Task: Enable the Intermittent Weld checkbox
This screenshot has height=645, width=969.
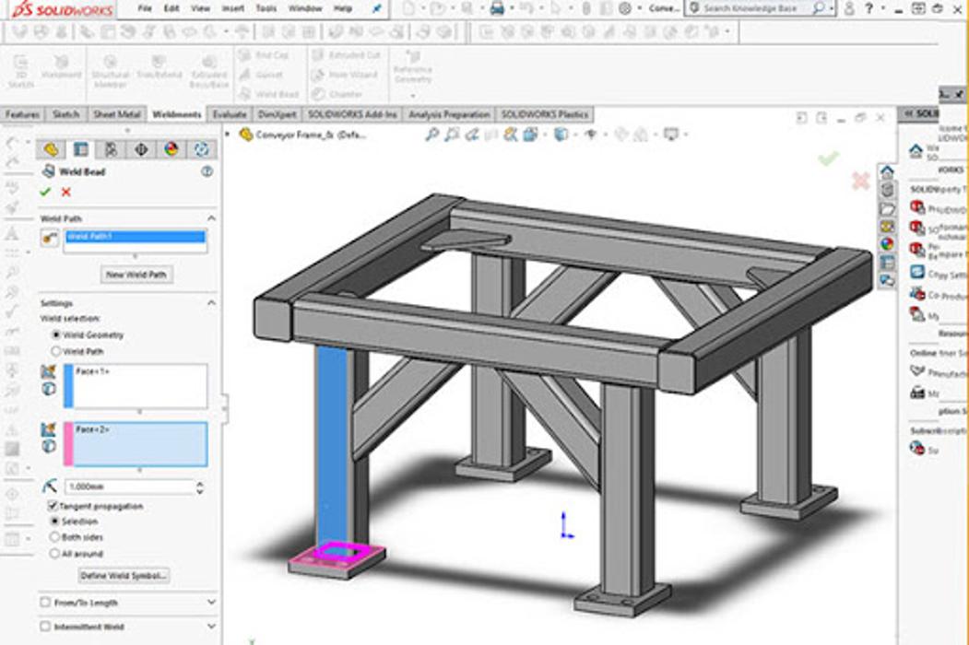Action: [x=46, y=627]
